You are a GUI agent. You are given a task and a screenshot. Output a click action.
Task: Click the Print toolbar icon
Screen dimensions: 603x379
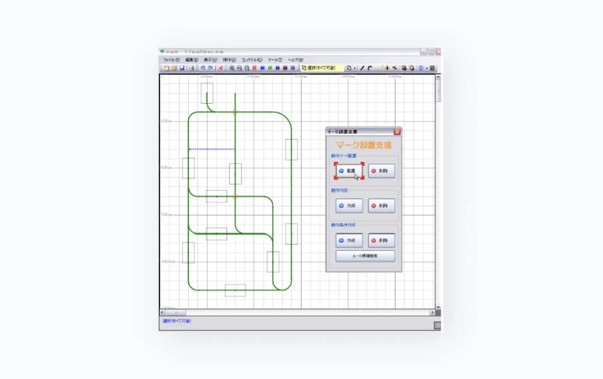(x=191, y=68)
